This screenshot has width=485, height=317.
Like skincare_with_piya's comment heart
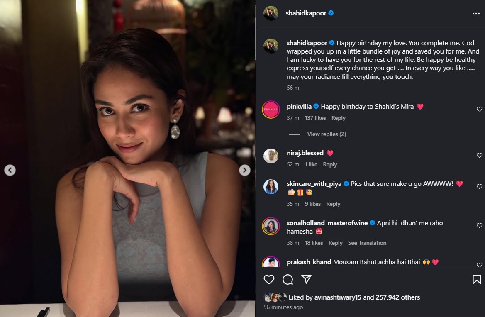[x=479, y=186]
